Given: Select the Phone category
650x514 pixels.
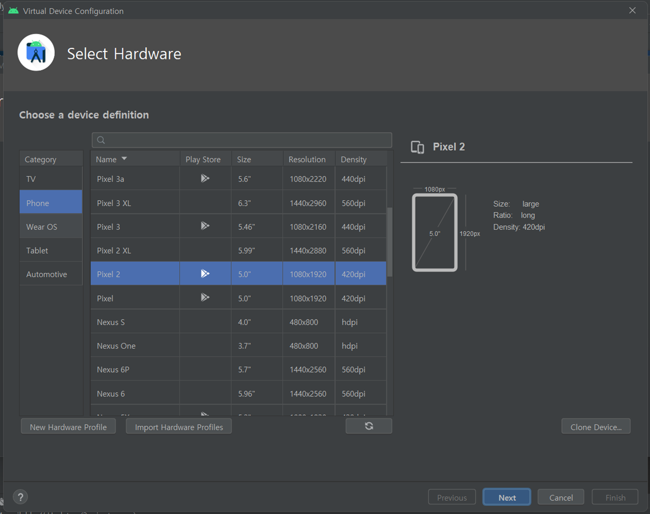Looking at the screenshot, I should click(x=51, y=202).
